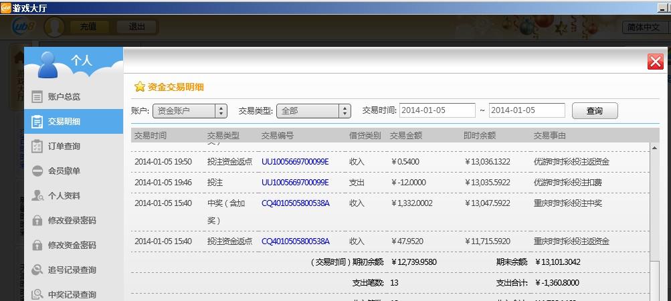Click the end date field after the tilde
The height and width of the screenshot is (301, 671).
click(x=526, y=110)
